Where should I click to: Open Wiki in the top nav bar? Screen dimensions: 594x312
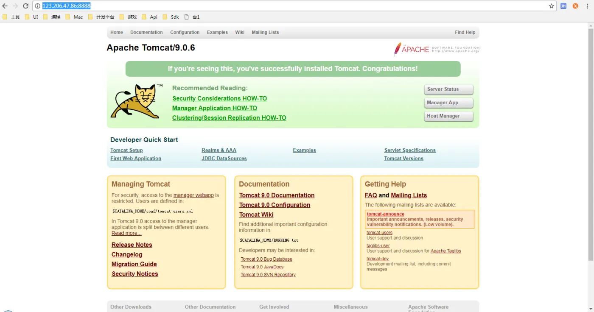(x=240, y=32)
